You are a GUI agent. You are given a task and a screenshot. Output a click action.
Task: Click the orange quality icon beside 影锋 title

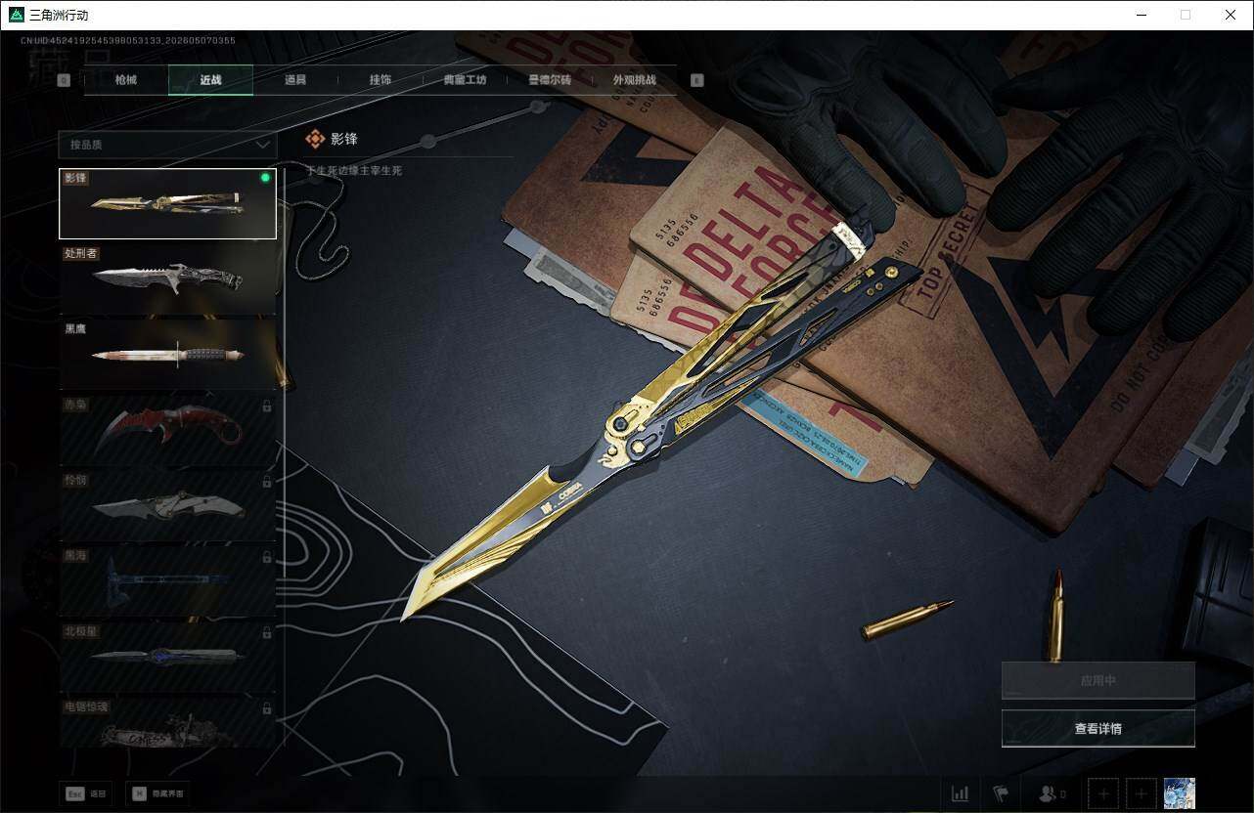coord(315,140)
